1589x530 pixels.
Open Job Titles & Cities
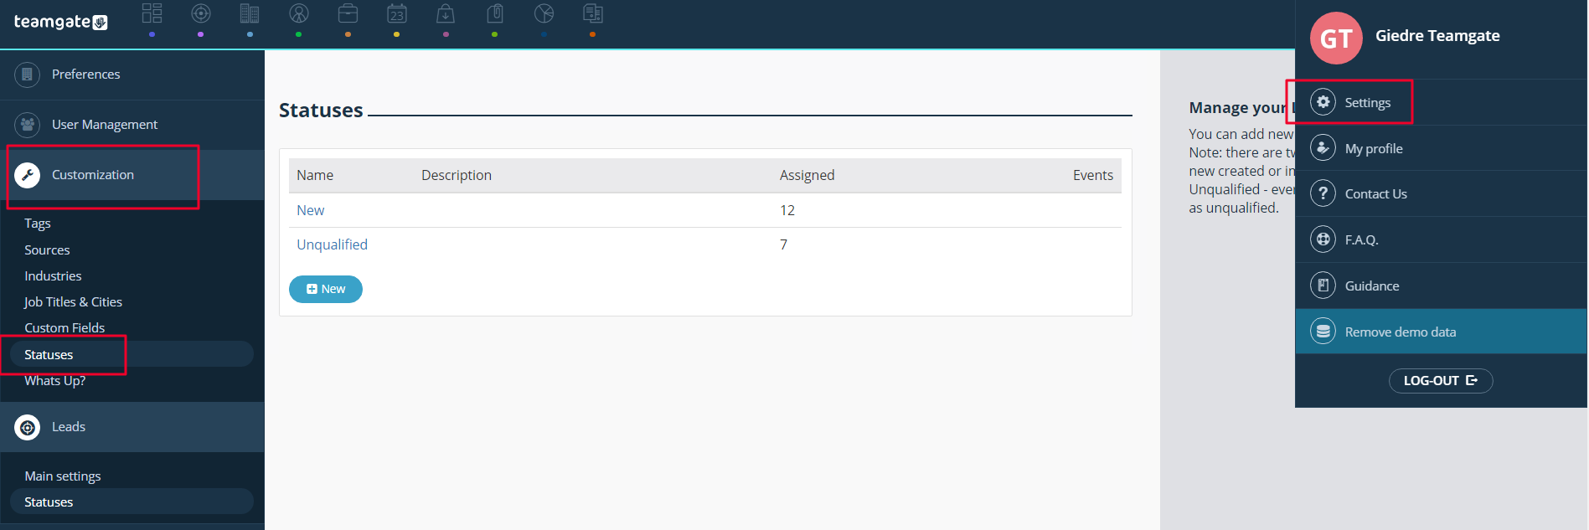(73, 301)
